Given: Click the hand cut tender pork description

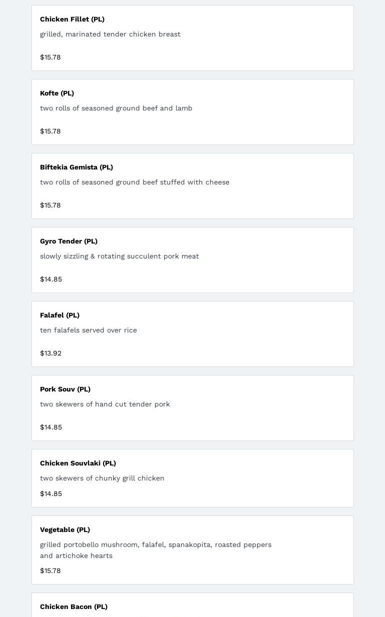Looking at the screenshot, I should click(105, 404).
